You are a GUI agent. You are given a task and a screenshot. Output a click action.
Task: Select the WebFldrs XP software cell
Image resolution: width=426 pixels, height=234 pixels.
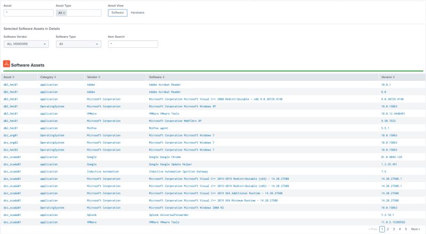[175, 121]
